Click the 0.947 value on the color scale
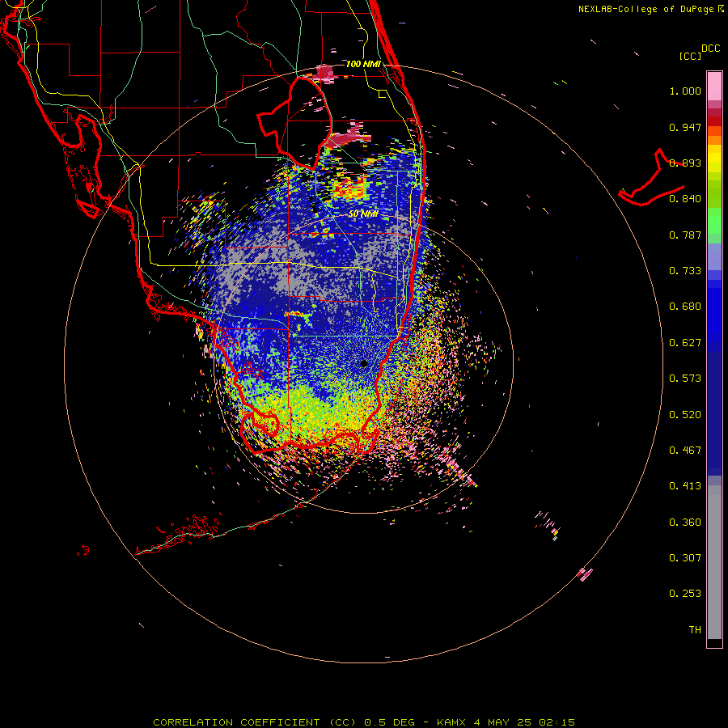This screenshot has height=728, width=728. (685, 127)
